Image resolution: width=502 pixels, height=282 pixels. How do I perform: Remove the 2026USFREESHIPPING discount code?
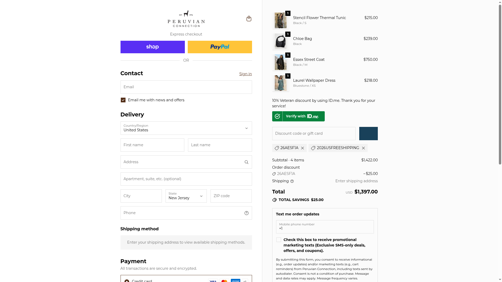point(363,148)
